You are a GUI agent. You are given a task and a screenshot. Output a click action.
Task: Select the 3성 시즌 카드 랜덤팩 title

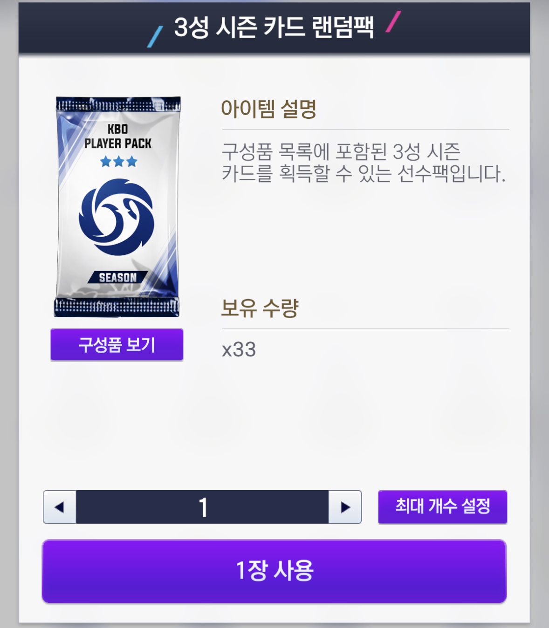click(274, 27)
